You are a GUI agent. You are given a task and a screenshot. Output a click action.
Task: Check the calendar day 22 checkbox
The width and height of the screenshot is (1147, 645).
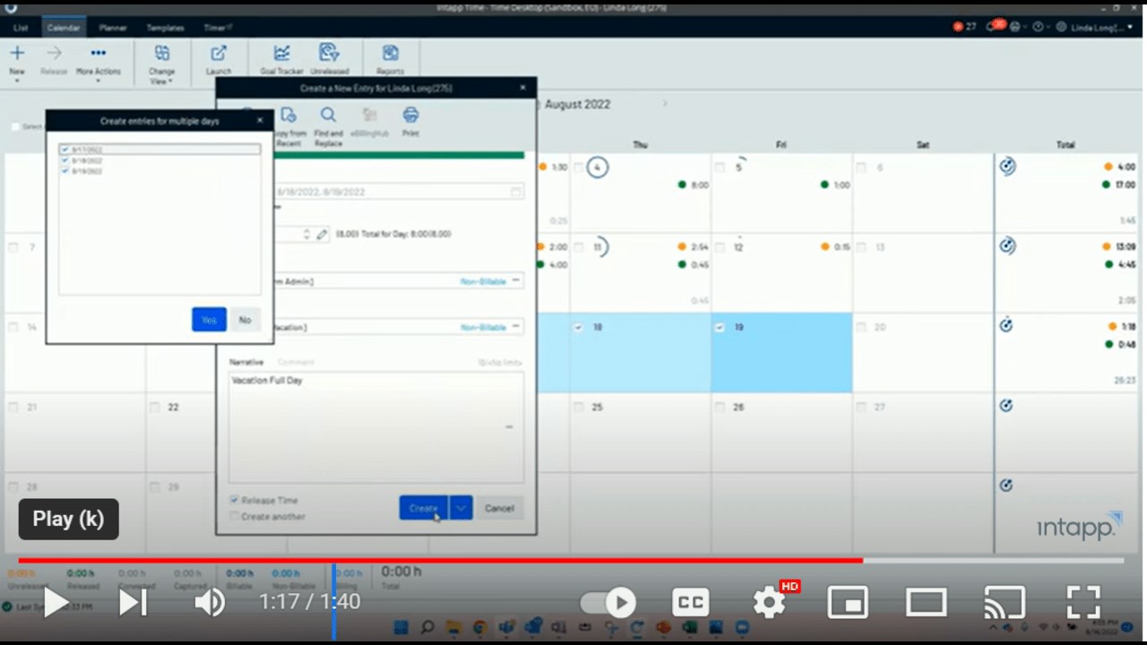click(155, 407)
